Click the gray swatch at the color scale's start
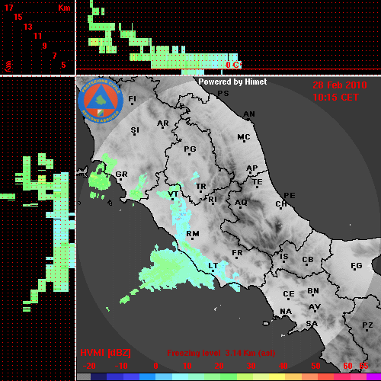This screenshot has width=381, height=381. [x=84, y=376]
